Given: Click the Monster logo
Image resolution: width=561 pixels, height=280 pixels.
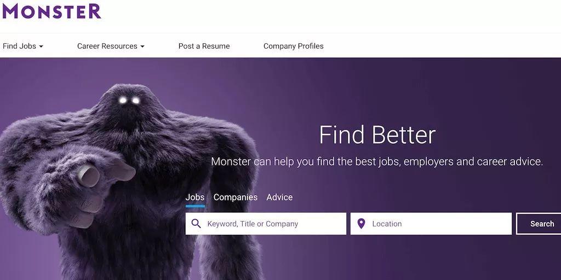Looking at the screenshot, I should coord(51,11).
